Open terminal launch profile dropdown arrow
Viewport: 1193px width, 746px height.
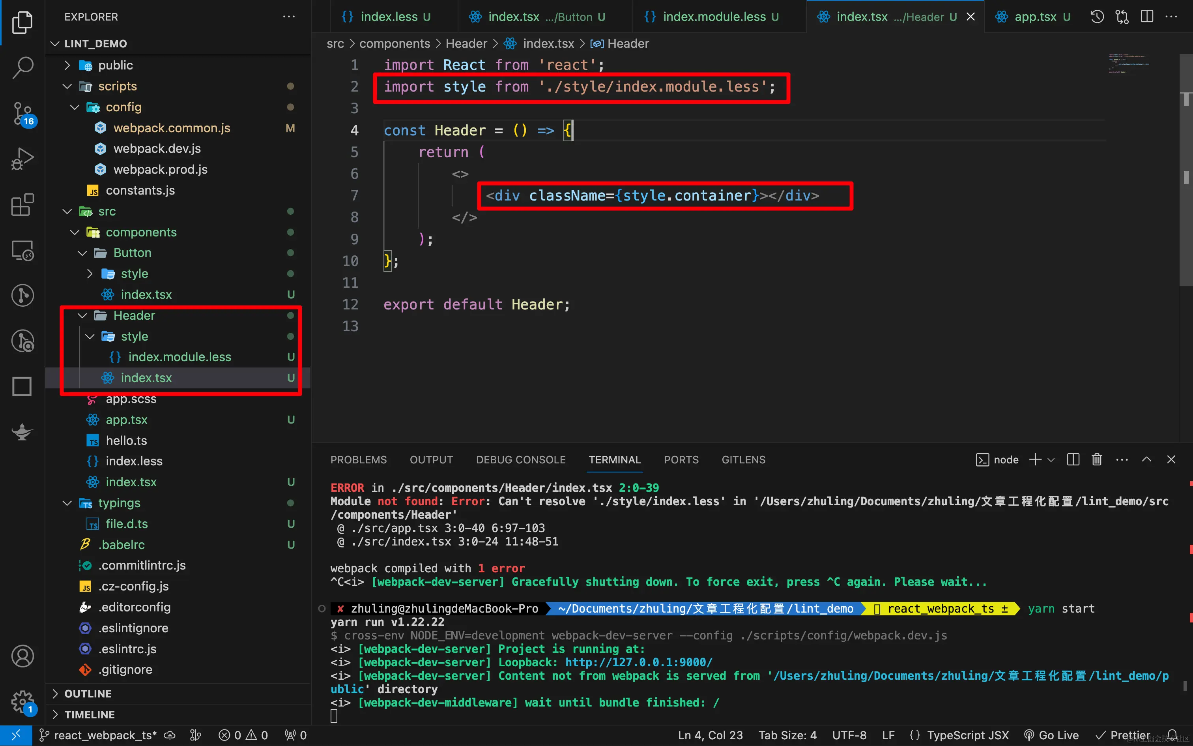point(1051,459)
